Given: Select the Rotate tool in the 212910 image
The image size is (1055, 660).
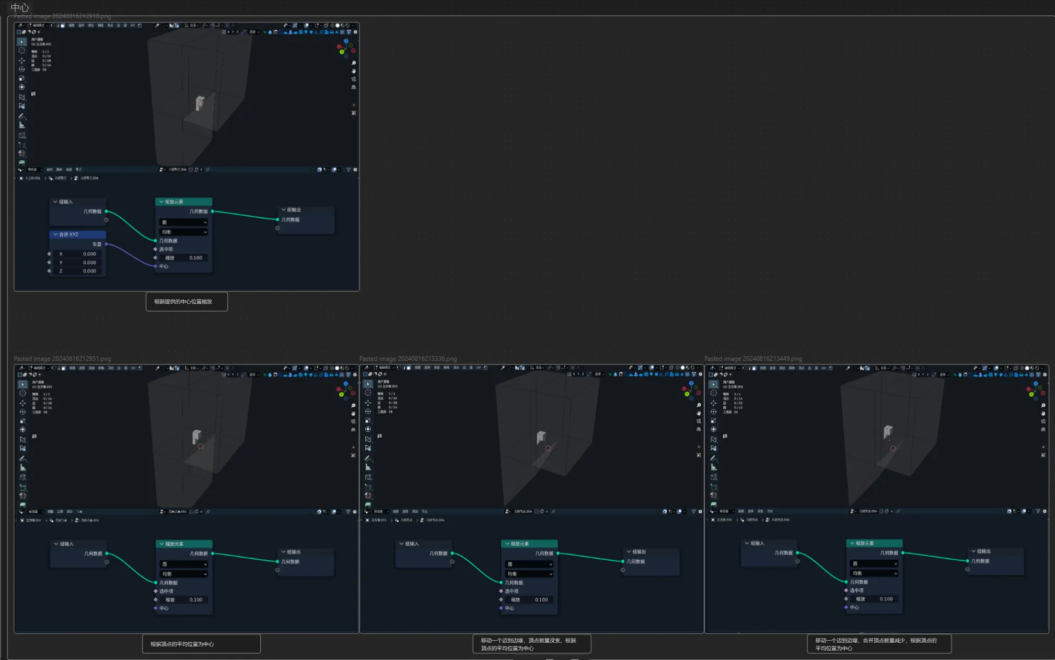Looking at the screenshot, I should click(22, 69).
